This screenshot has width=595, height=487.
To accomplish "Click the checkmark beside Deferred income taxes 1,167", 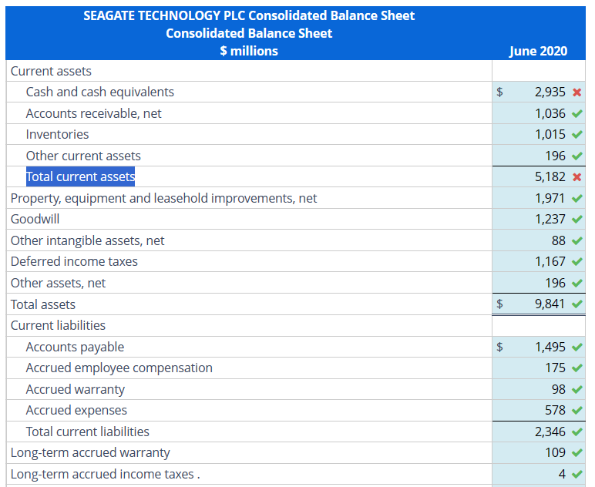I will pos(577,262).
